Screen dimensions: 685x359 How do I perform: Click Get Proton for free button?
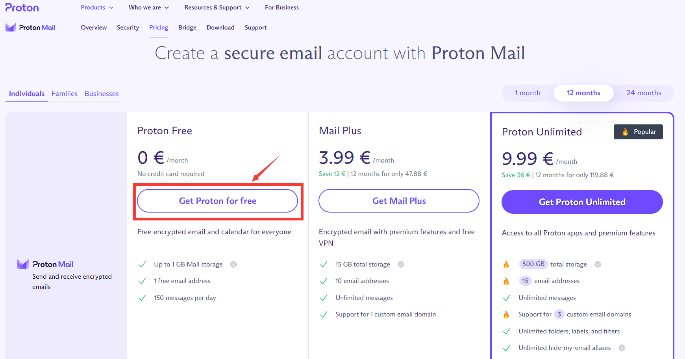[217, 201]
